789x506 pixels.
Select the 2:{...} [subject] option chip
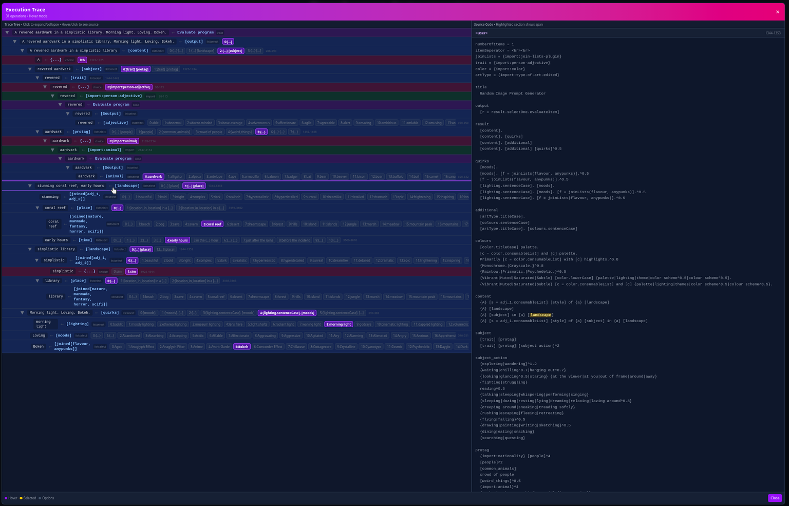tap(231, 51)
